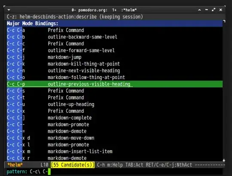
Task: Select markdown-insert-list-item binding
Action: [115, 152]
